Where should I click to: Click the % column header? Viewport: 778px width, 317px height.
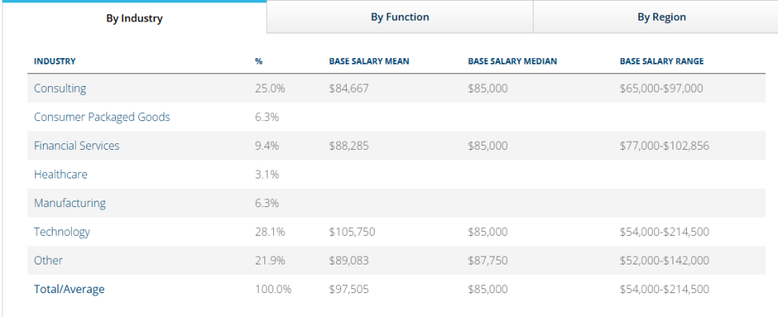pyautogui.click(x=259, y=61)
